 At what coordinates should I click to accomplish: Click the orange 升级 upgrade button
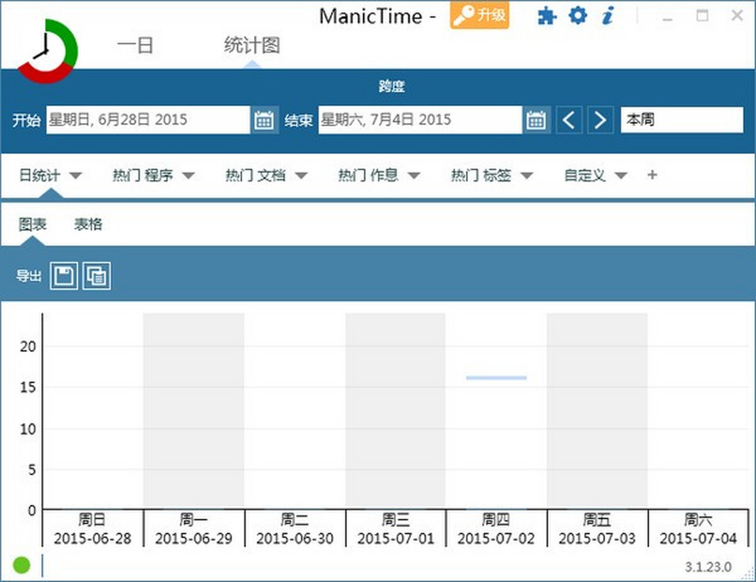coord(479,16)
